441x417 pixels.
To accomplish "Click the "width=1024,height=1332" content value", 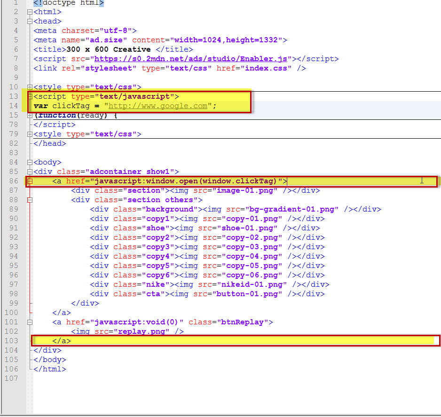I will pos(226,40).
